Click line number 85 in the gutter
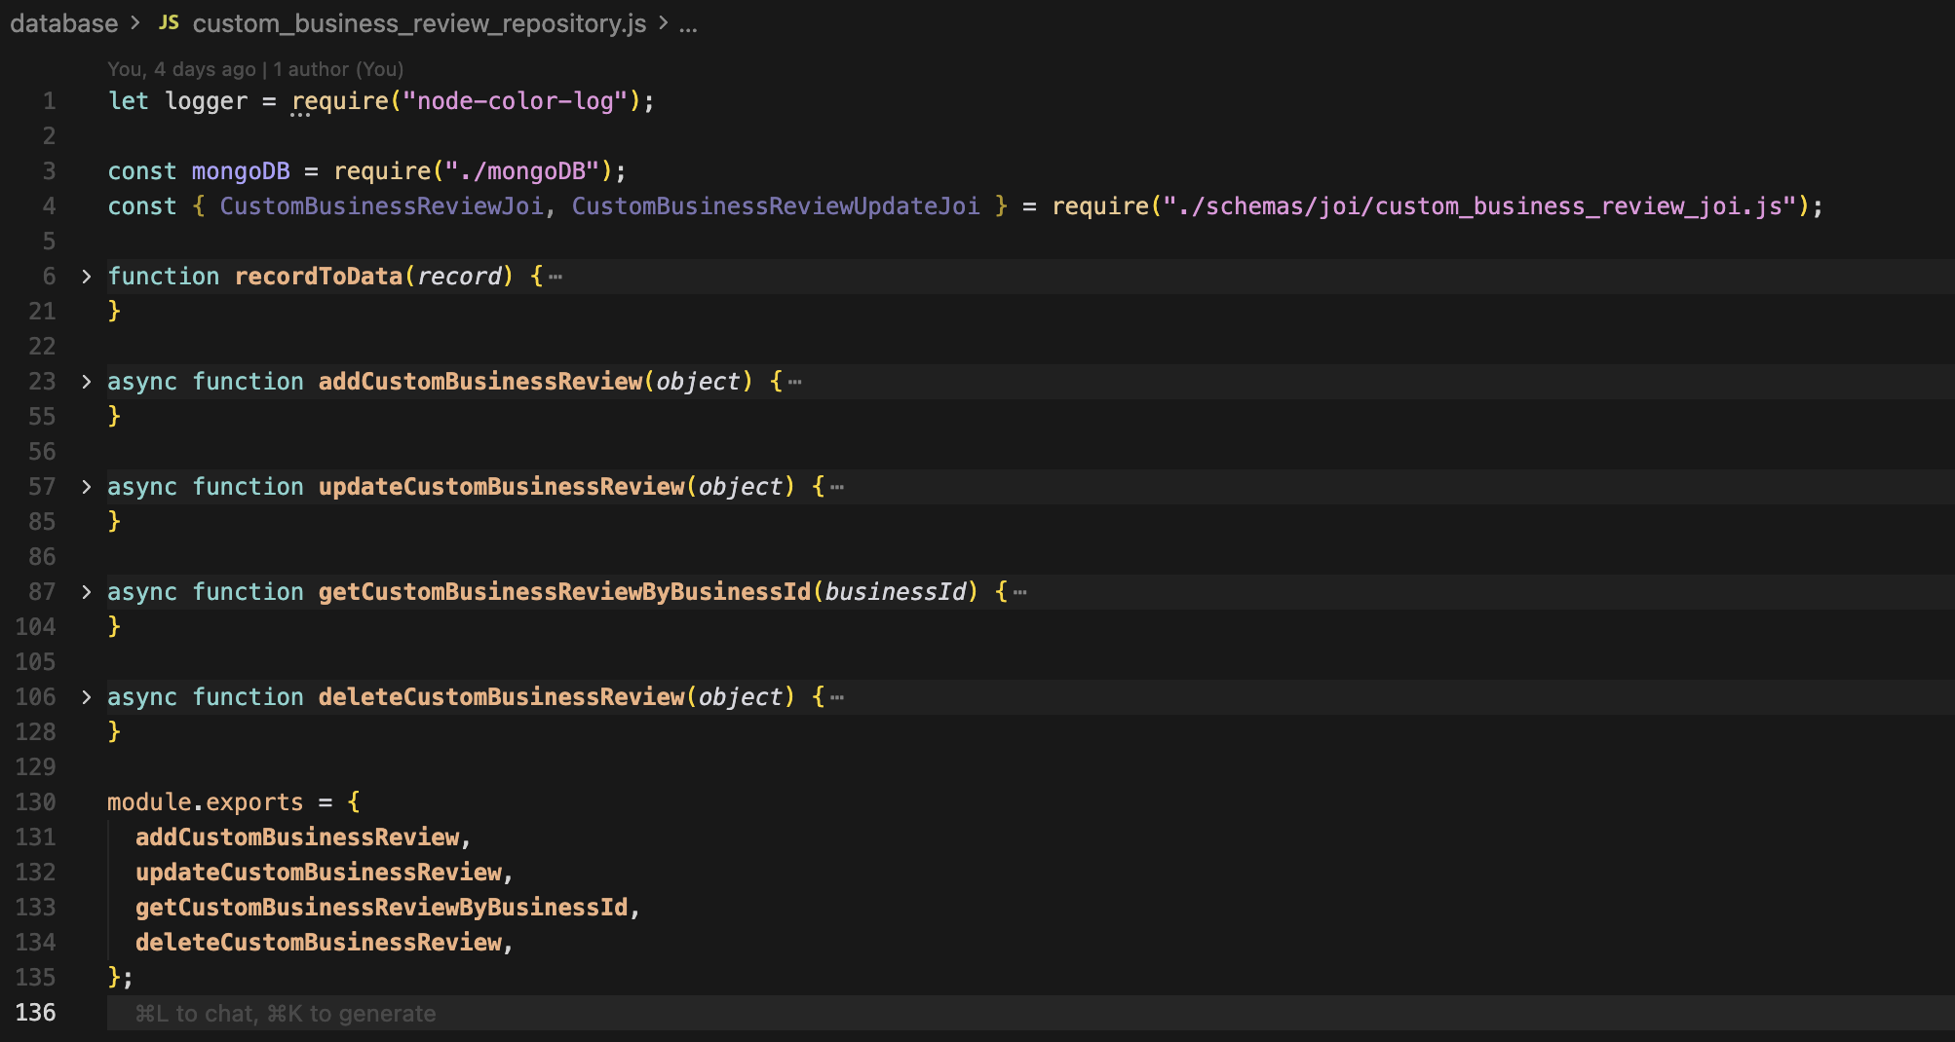Image resolution: width=1955 pixels, height=1042 pixels. click(x=42, y=522)
